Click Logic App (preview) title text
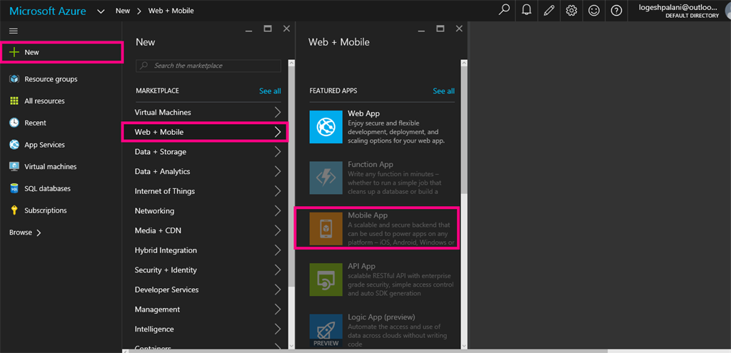Image resolution: width=731 pixels, height=353 pixels. [381, 317]
